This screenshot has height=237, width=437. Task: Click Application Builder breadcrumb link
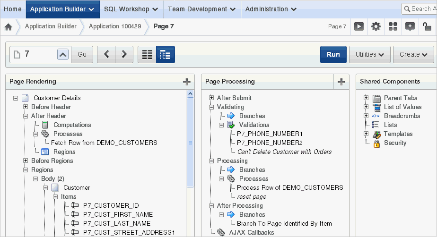point(51,26)
